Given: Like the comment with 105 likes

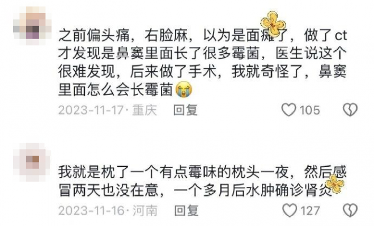Looking at the screenshot, I should click(288, 110).
